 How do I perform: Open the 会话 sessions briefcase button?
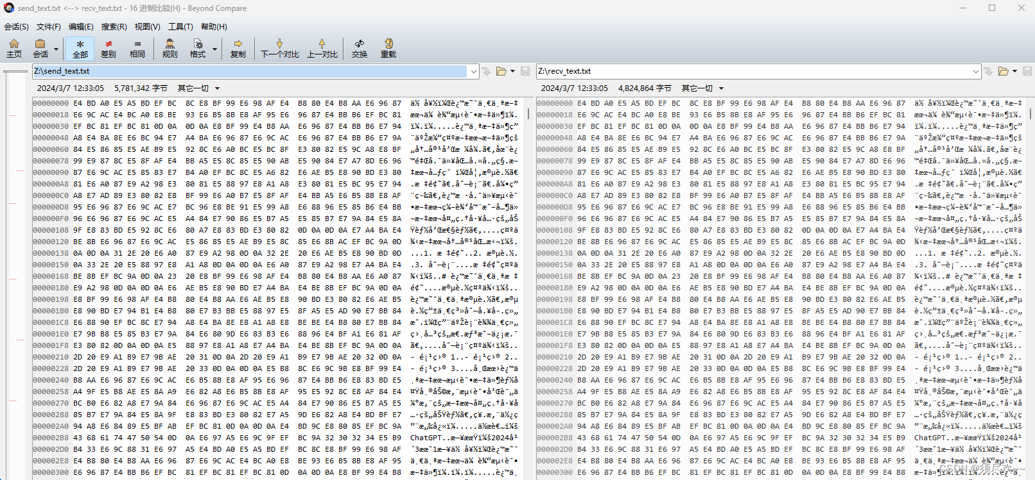pyautogui.click(x=40, y=49)
